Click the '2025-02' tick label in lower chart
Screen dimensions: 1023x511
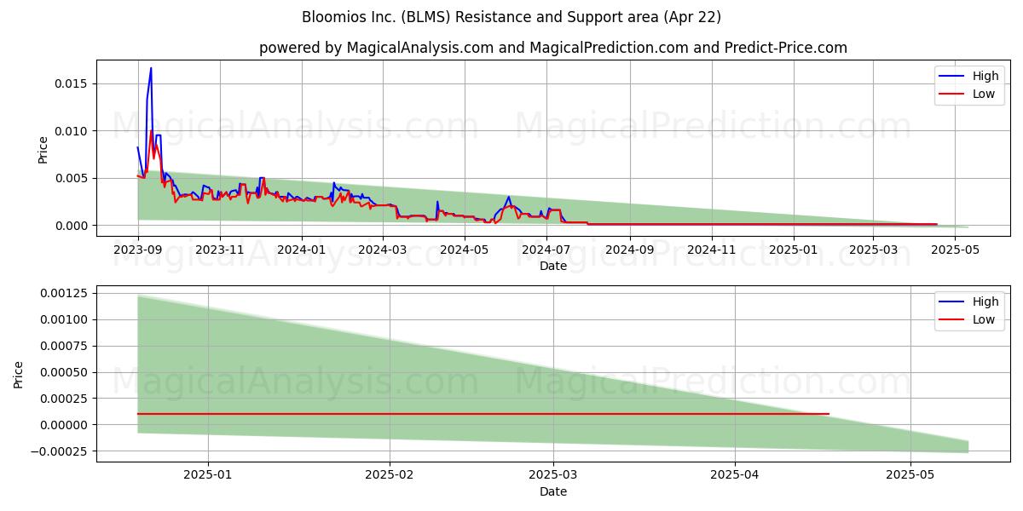[390, 475]
